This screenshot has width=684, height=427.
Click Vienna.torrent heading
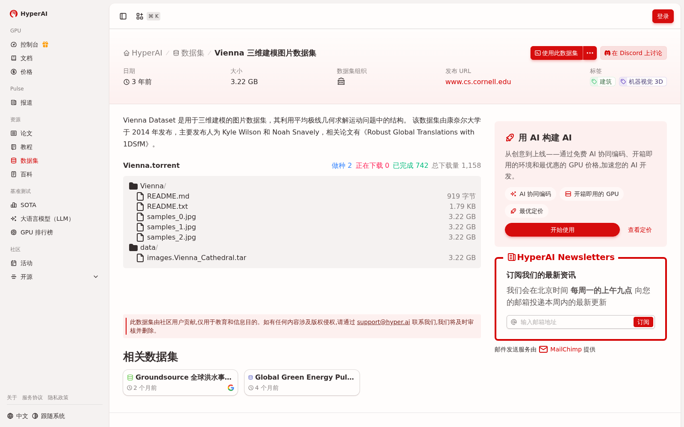pos(151,165)
